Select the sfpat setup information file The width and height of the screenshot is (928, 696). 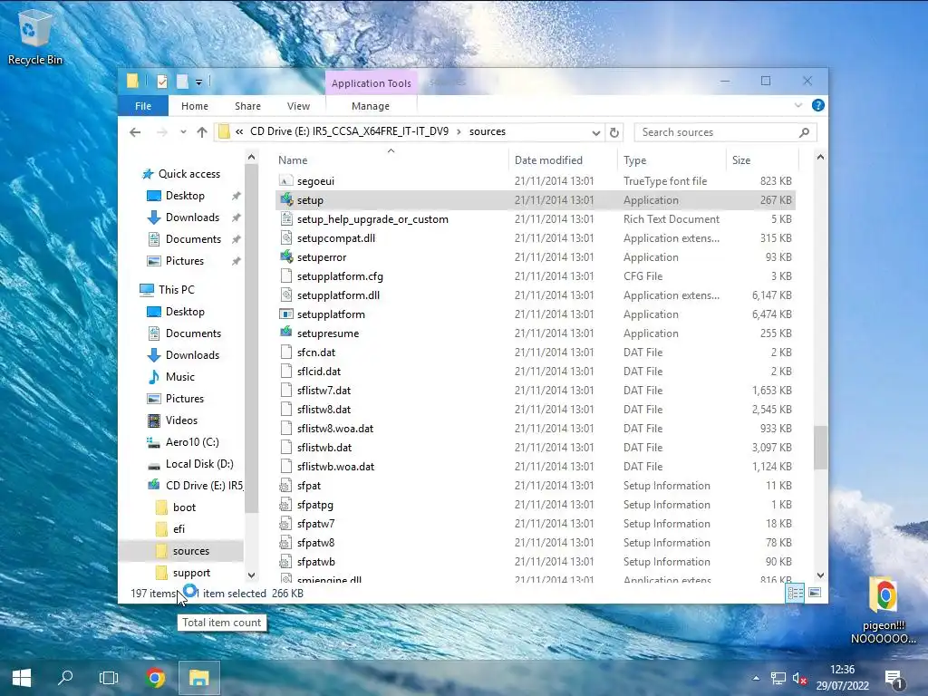pos(535,486)
